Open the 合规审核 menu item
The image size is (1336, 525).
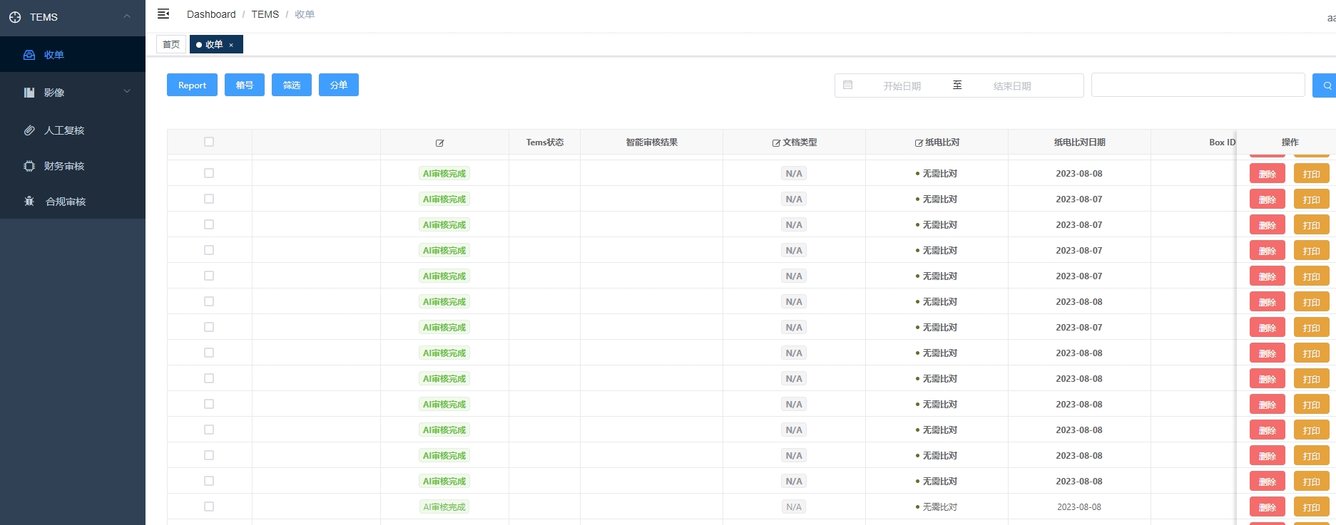pyautogui.click(x=73, y=202)
